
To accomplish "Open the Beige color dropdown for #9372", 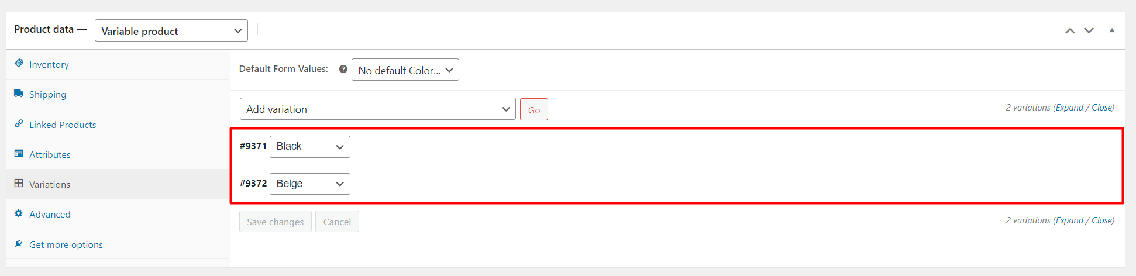I will tap(310, 184).
